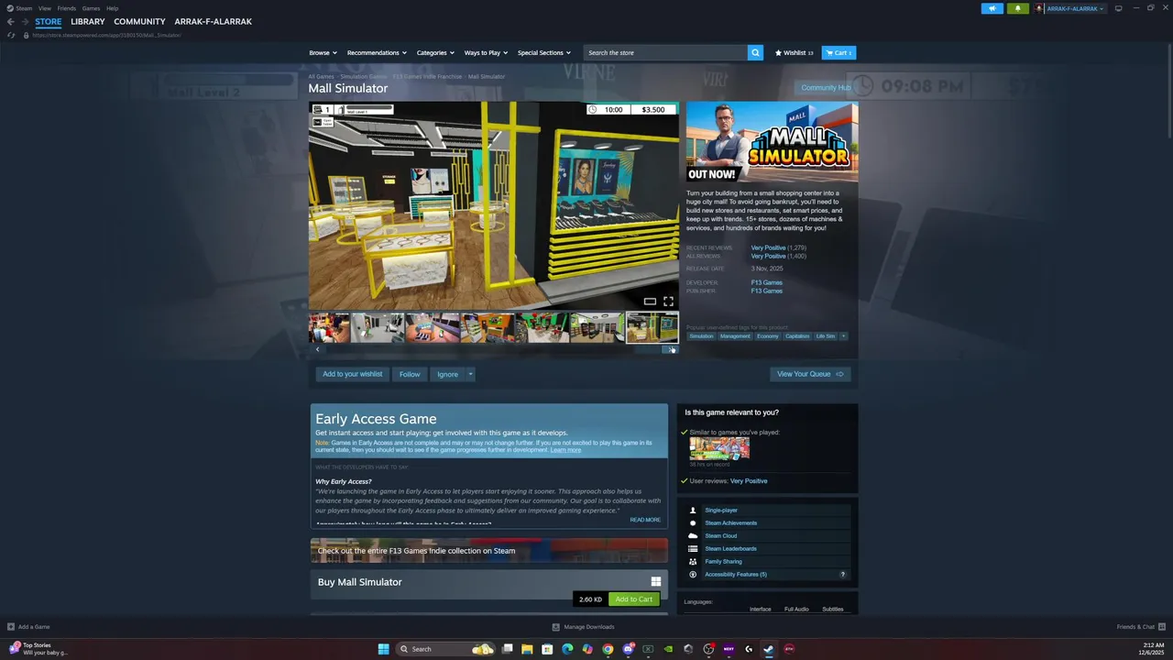This screenshot has width=1173, height=660.
Task: Open the Games menu
Action: (91, 8)
